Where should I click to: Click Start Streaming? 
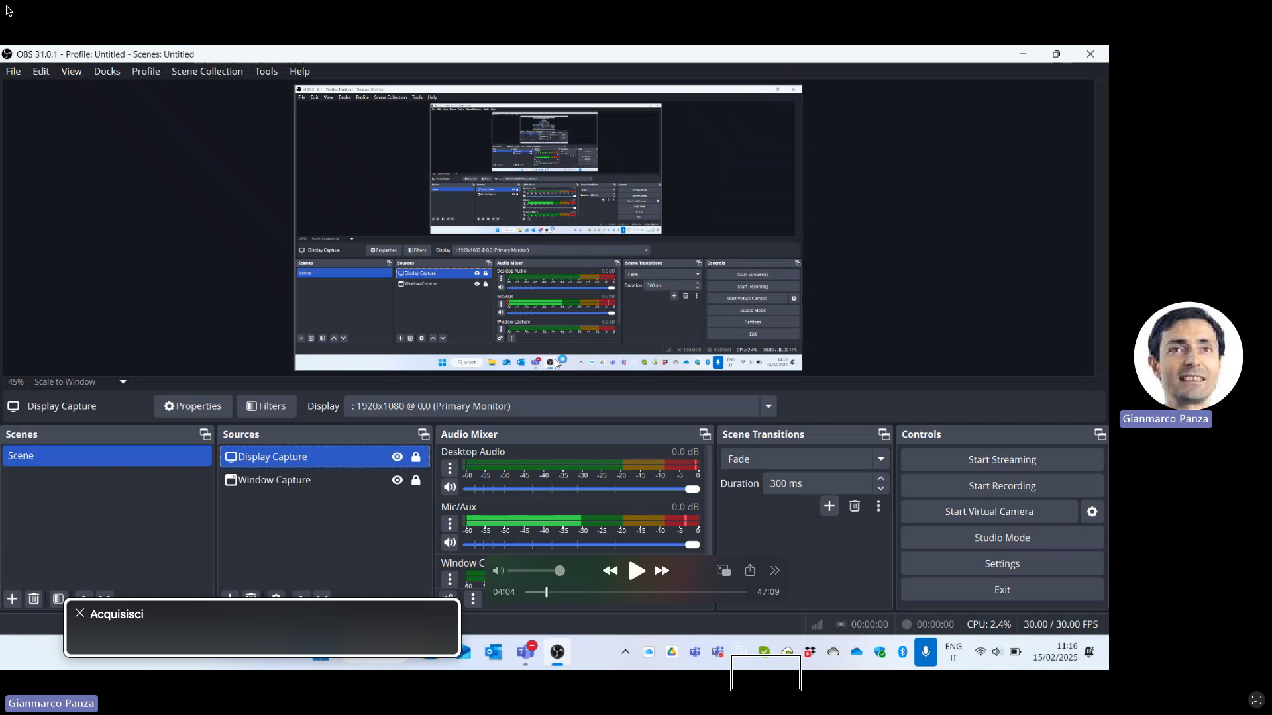pos(1002,459)
